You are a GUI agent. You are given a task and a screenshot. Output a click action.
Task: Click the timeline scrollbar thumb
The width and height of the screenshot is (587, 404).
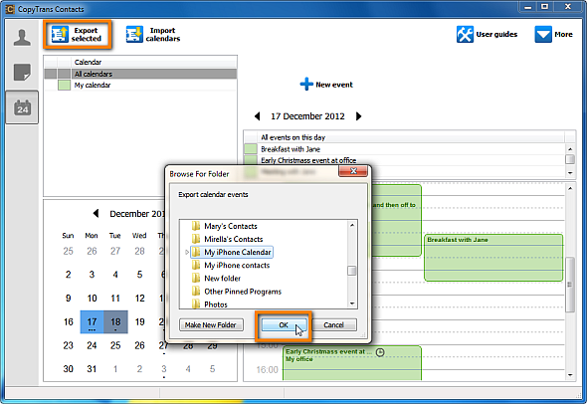[570, 285]
